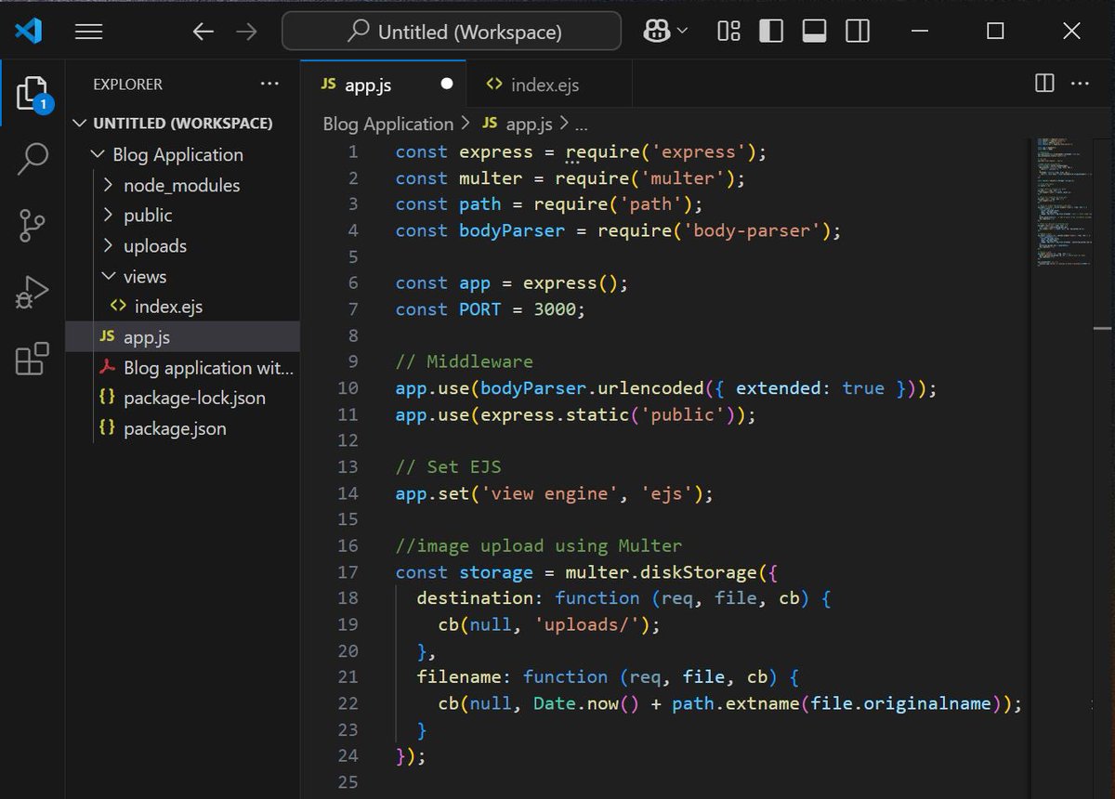1115x799 pixels.
Task: Click the VS Code logo icon
Action: [x=29, y=32]
